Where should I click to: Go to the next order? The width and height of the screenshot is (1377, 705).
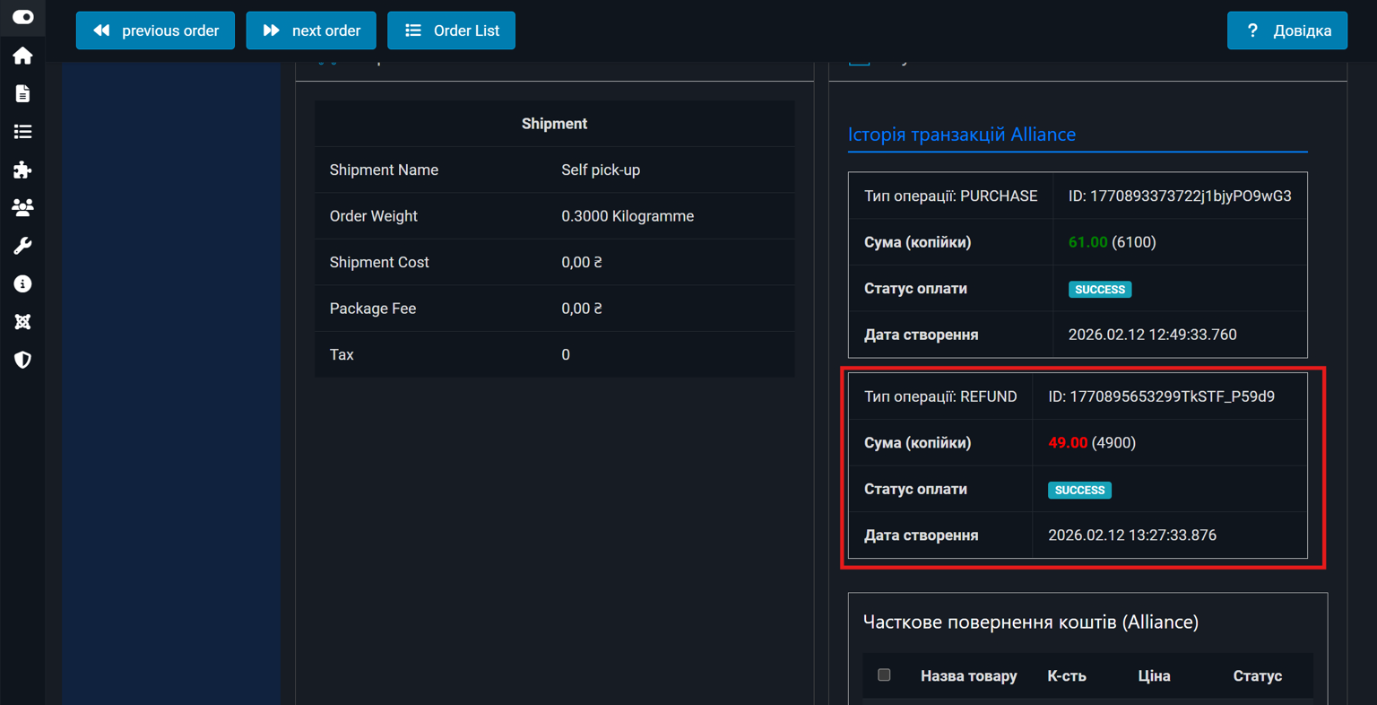click(310, 30)
